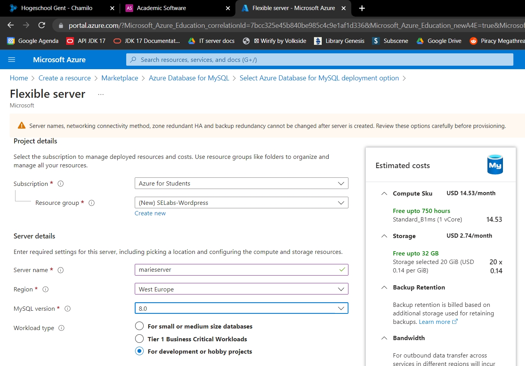Screen dimensions: 525x366
Task: Click the info icon next to MySQL version
Action: pos(68,309)
